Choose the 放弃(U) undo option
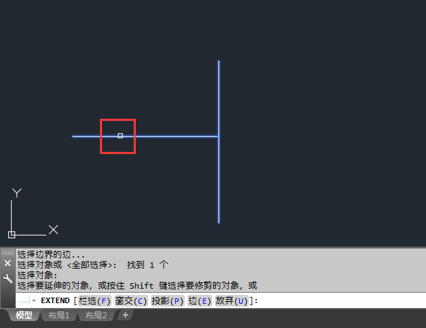The height and width of the screenshot is (328, 426). 232,301
